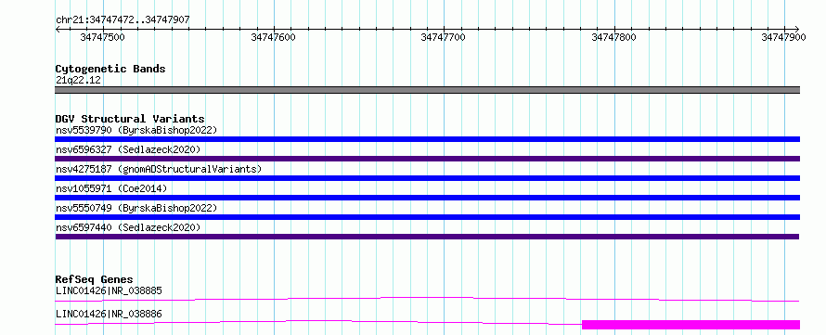The height and width of the screenshot is (335, 826).
Task: Open variant nsv6597440 (Sedlazeck2020) label
Action: click(128, 227)
